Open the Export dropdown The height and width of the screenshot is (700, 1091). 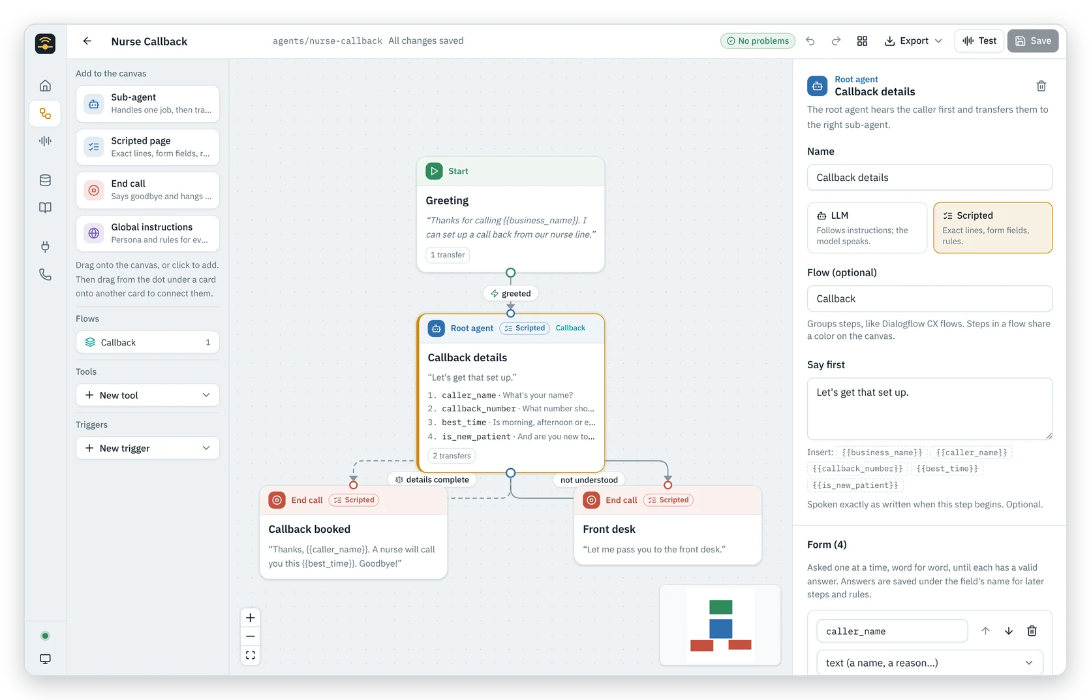click(913, 41)
